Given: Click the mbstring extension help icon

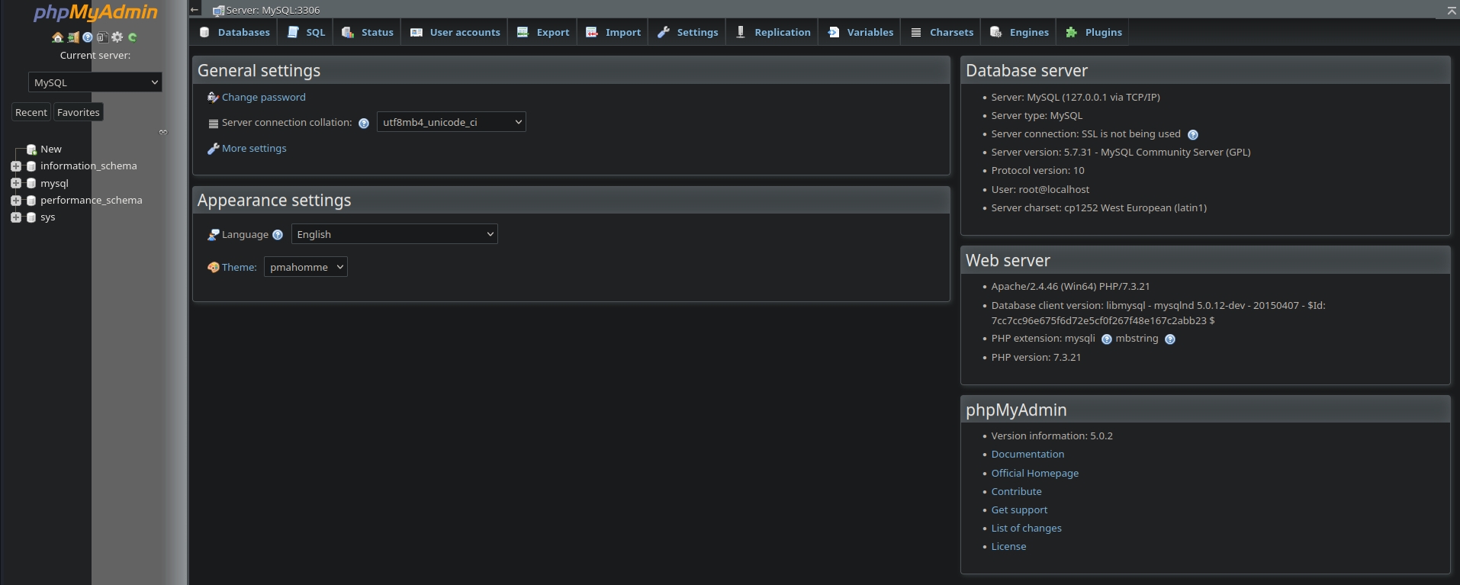Looking at the screenshot, I should 1170,339.
